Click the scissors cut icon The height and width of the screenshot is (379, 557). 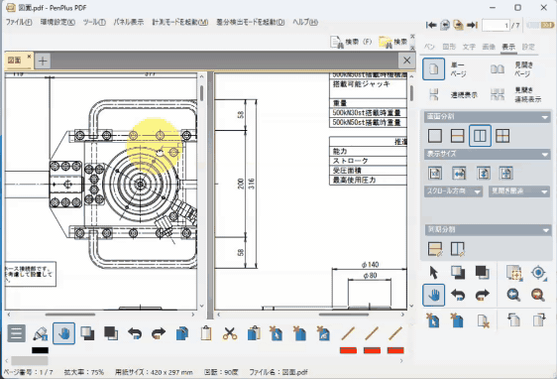click(x=230, y=333)
